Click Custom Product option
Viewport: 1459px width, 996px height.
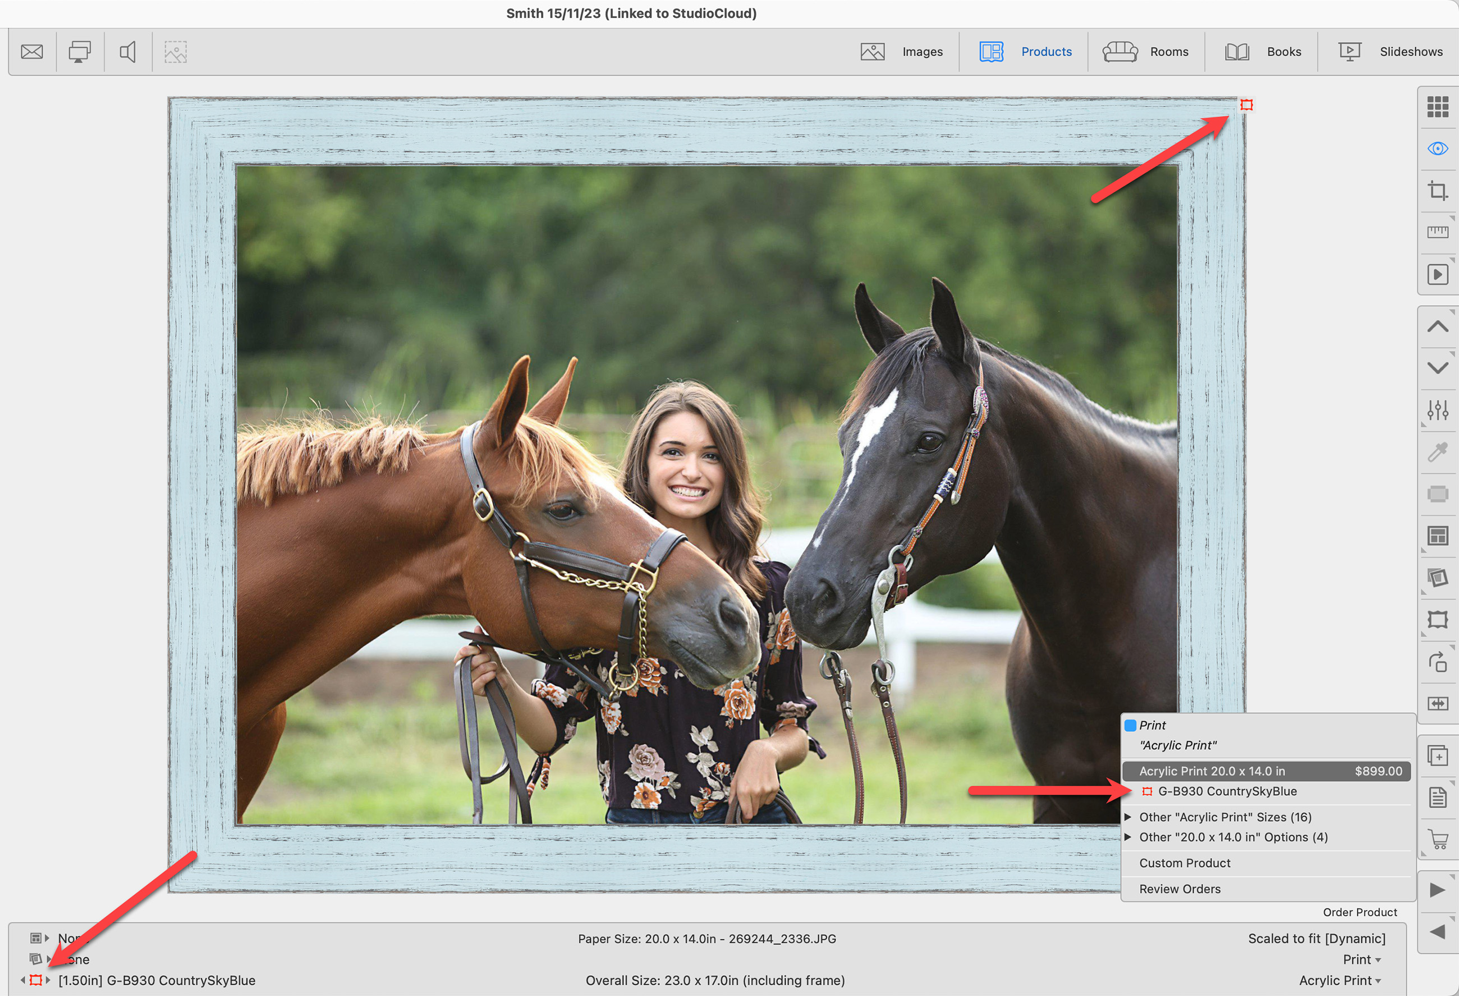coord(1184,863)
